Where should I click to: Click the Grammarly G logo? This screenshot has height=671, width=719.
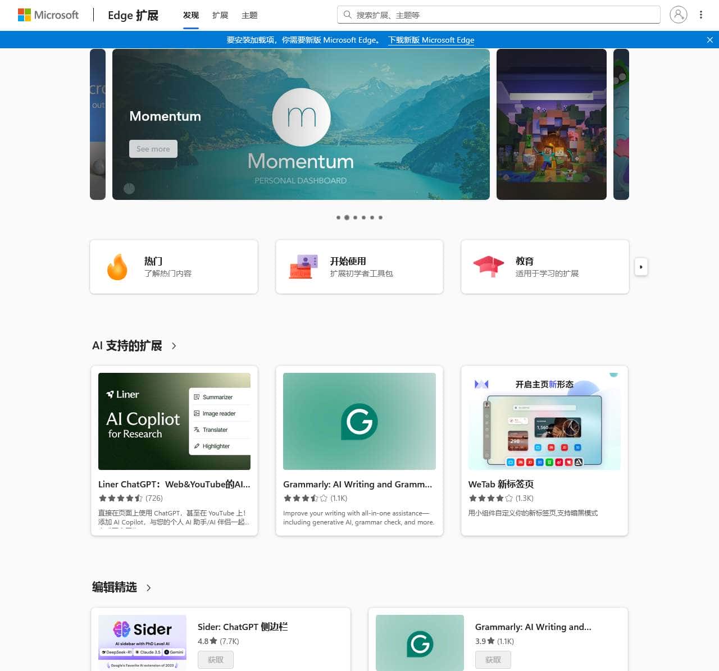click(359, 421)
